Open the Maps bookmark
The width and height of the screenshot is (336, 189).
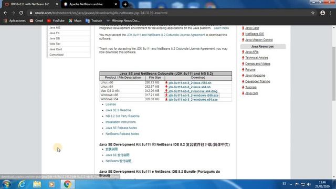(x=75, y=20)
